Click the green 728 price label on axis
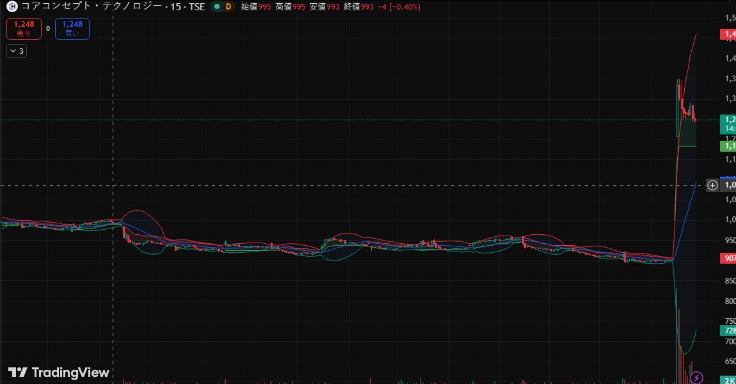 (728, 330)
